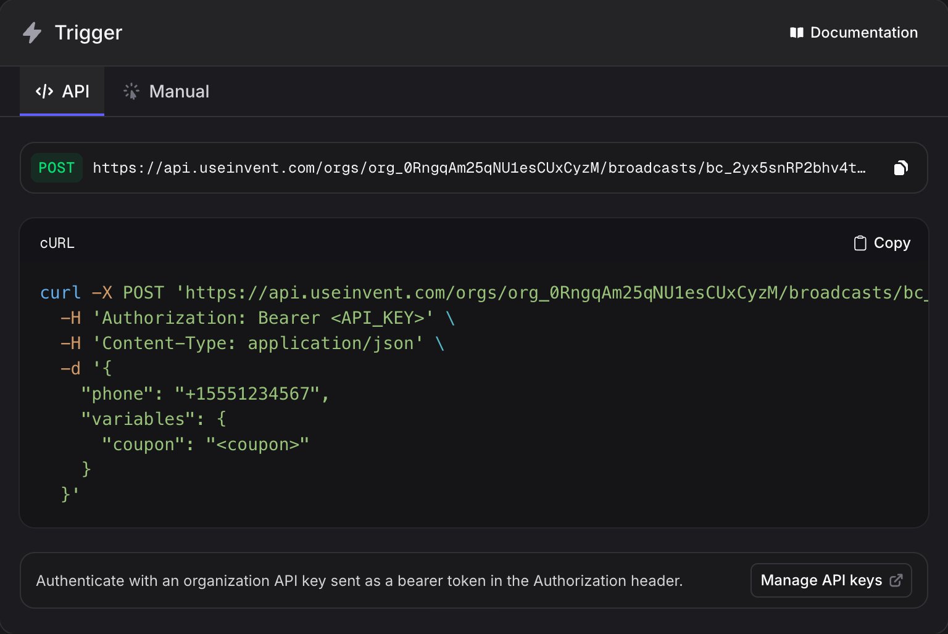
Task: Click the "coupon": "<coupon>" line
Action: pos(206,444)
